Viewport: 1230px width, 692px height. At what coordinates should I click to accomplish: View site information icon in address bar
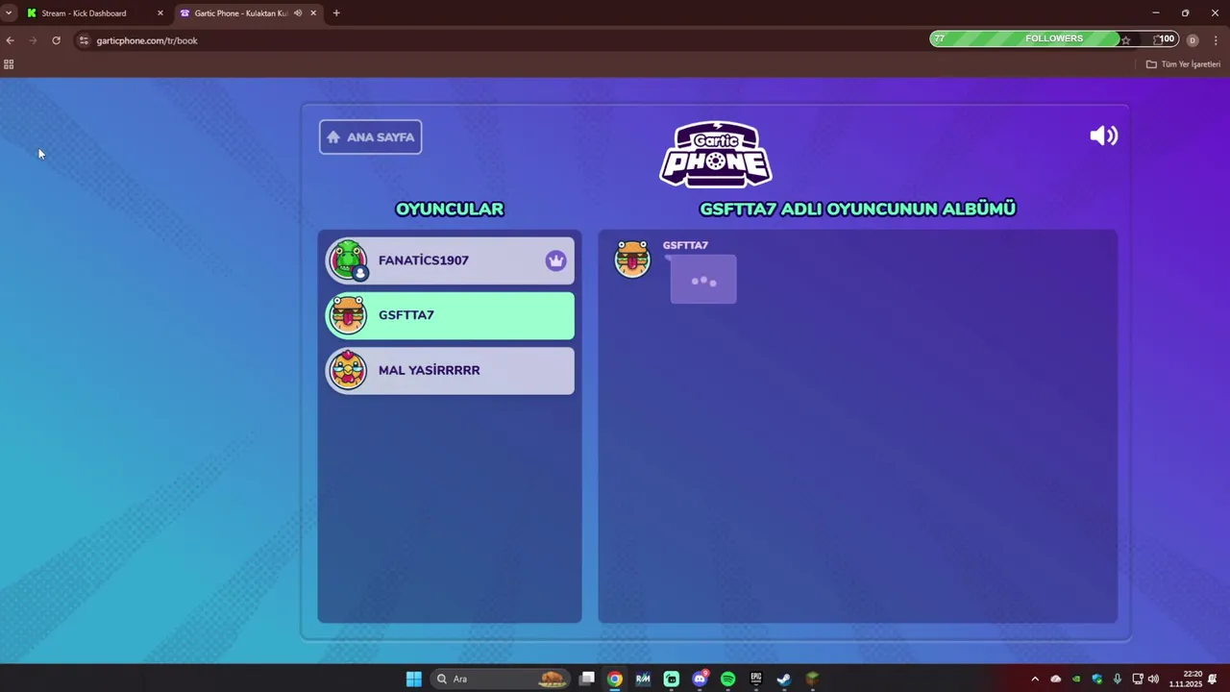84,40
